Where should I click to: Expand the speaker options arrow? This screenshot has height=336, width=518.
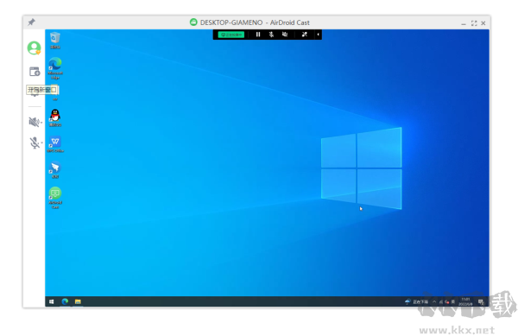pos(41,123)
